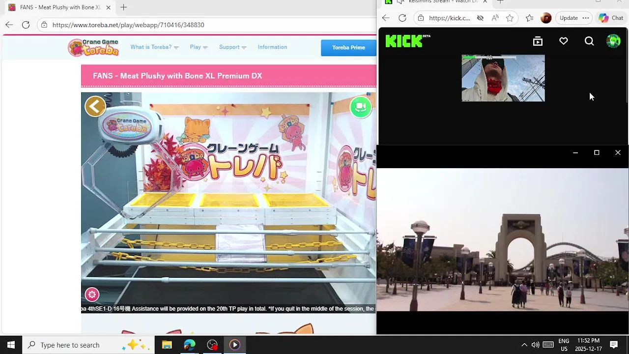The width and height of the screenshot is (629, 354).
Task: Expand the What is Toreba? dropdown
Action: coord(154,47)
